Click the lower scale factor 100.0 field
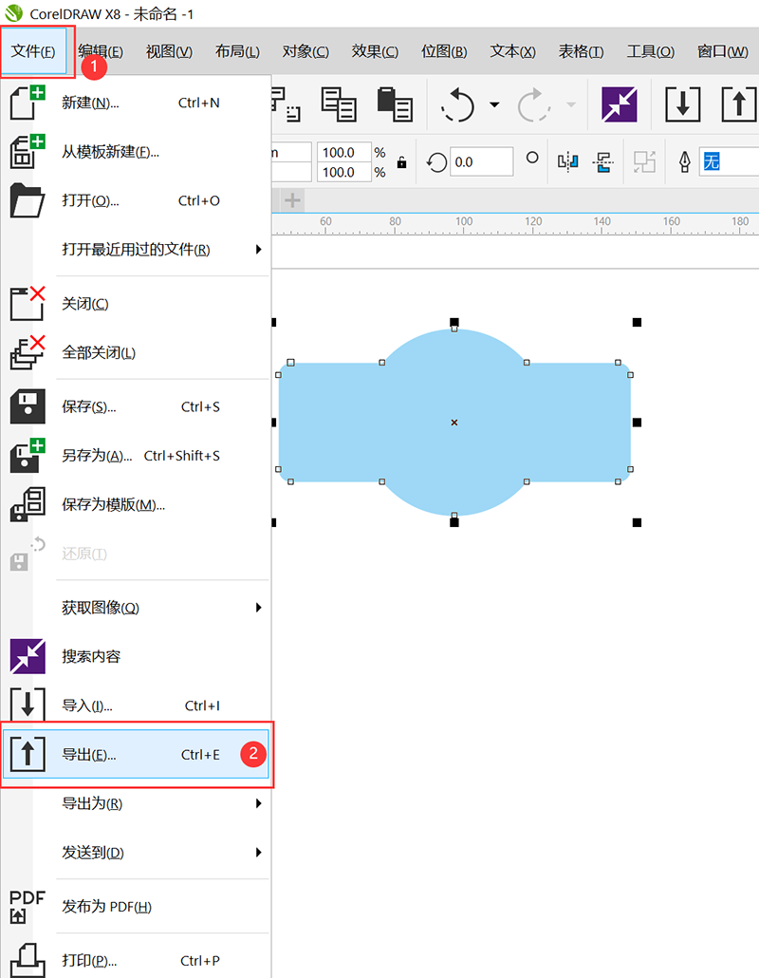This screenshot has width=759, height=978. point(343,172)
